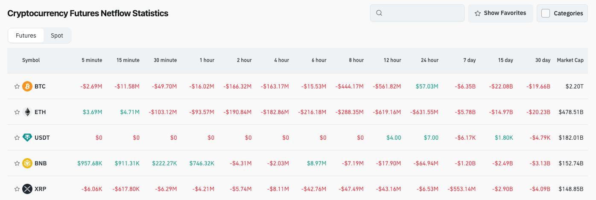
Task: Click the BNB coin logo icon
Action: [27, 163]
